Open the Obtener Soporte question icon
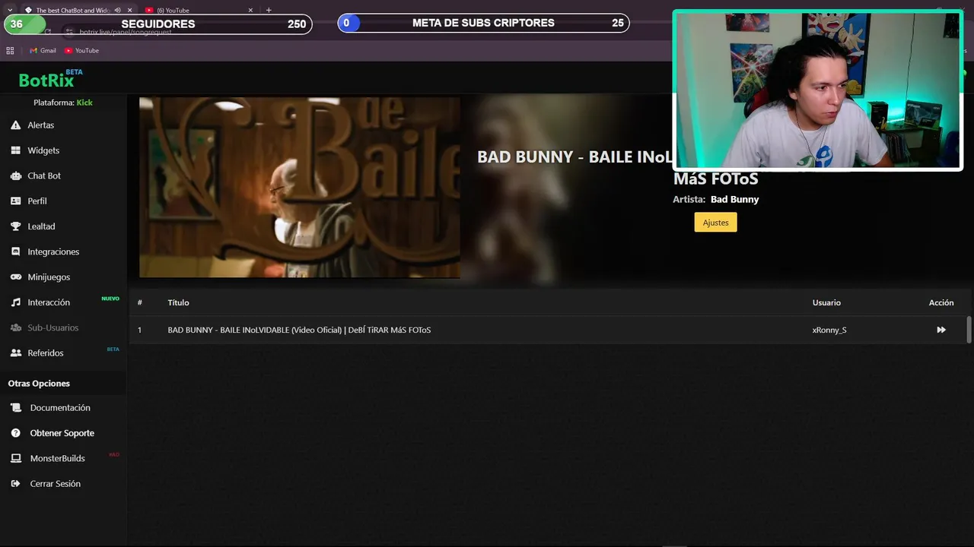 pos(16,433)
